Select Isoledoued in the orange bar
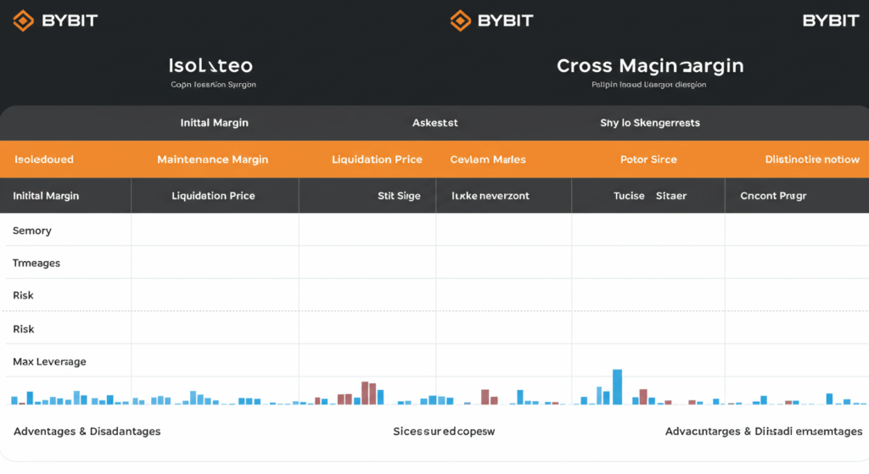The height and width of the screenshot is (474, 869). 44,159
